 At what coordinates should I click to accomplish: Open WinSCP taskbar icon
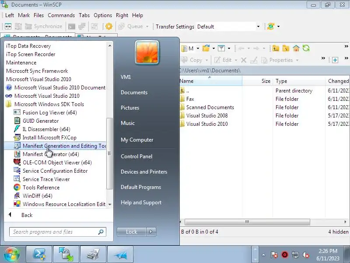point(66,255)
